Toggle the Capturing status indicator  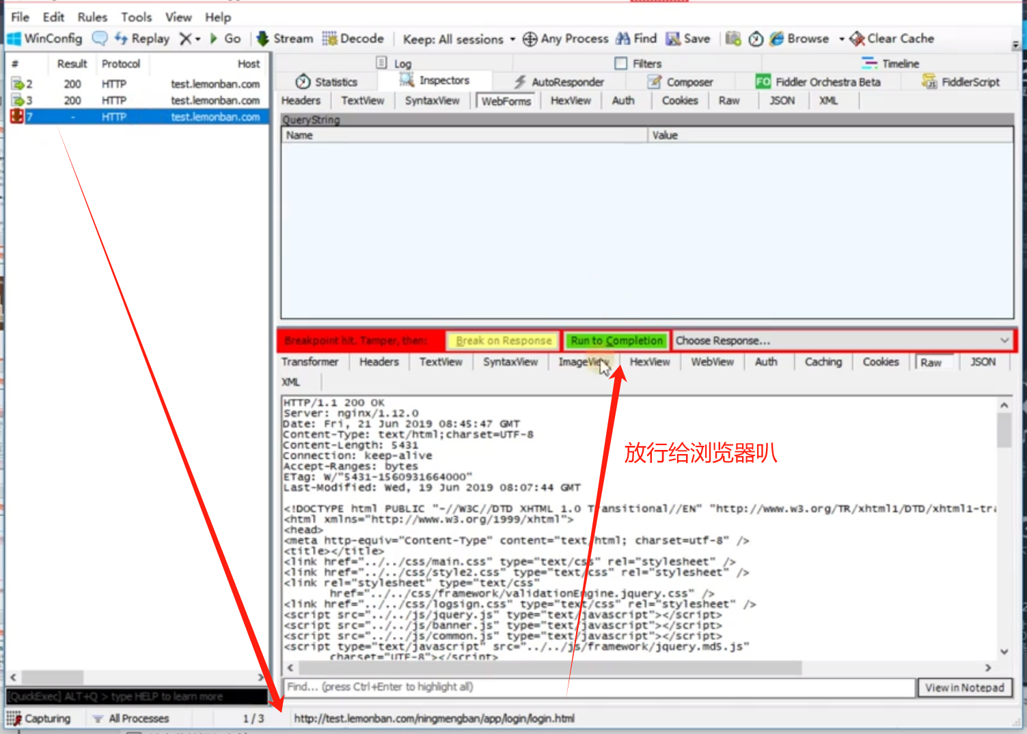coord(39,718)
